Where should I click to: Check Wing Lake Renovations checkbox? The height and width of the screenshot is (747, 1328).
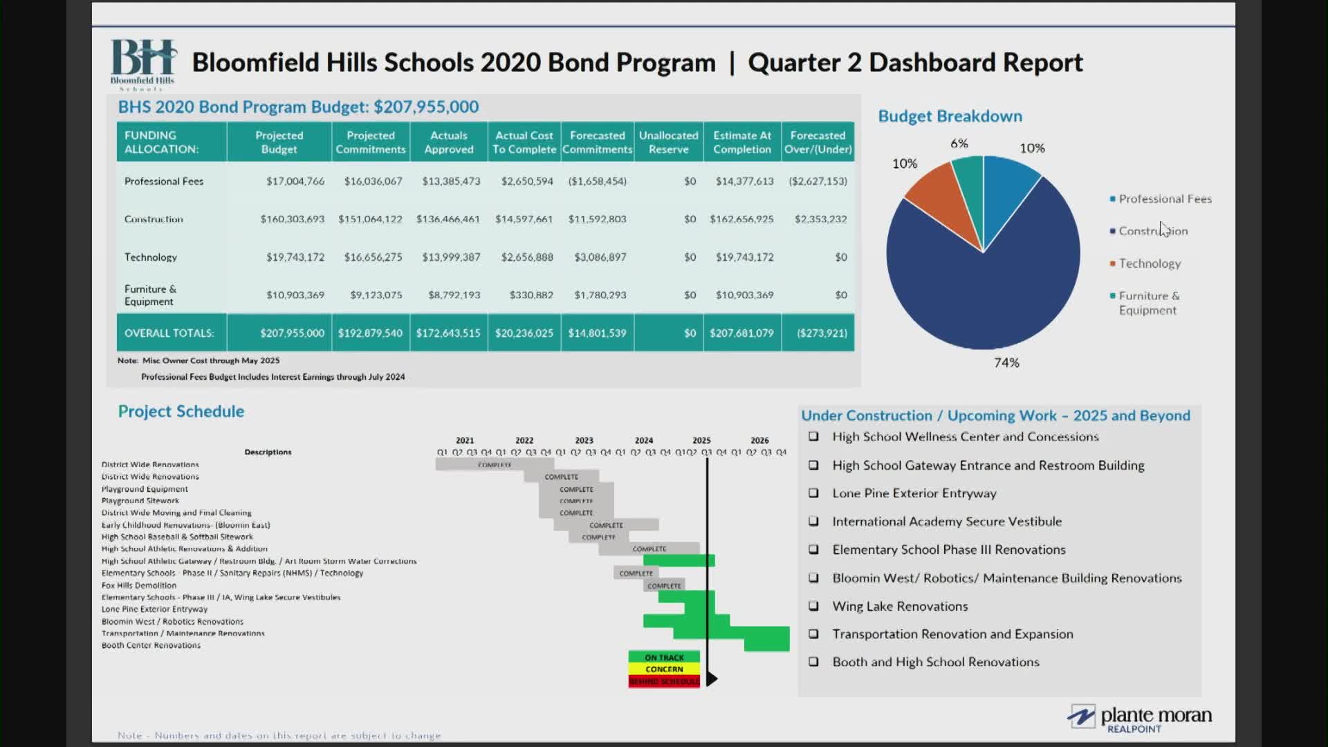pos(813,606)
